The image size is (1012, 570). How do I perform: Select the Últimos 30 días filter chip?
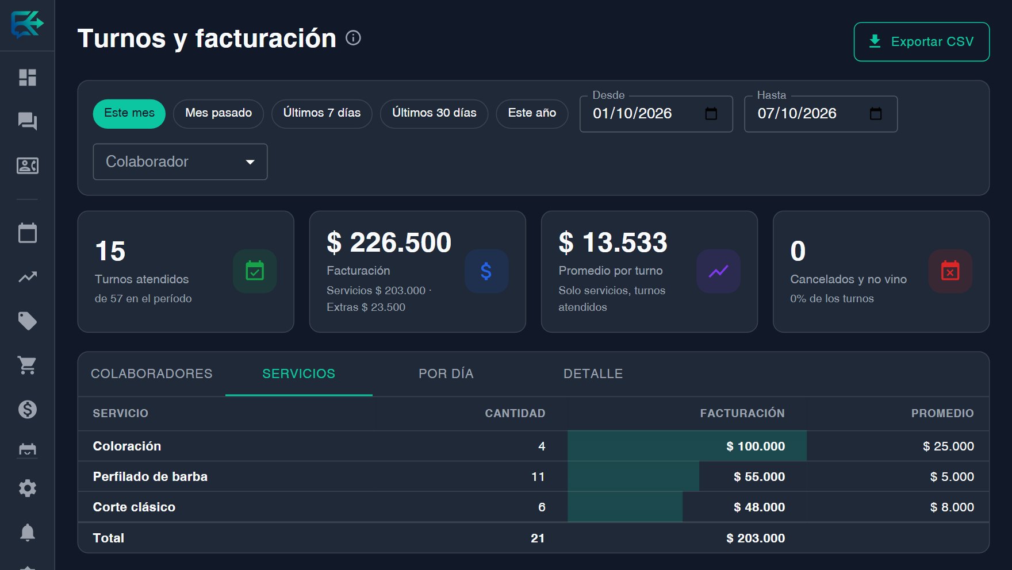434,114
